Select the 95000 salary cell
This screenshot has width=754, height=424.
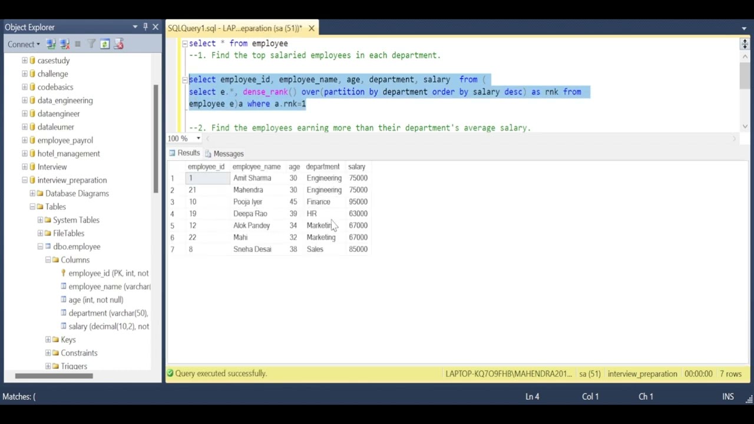click(x=358, y=202)
